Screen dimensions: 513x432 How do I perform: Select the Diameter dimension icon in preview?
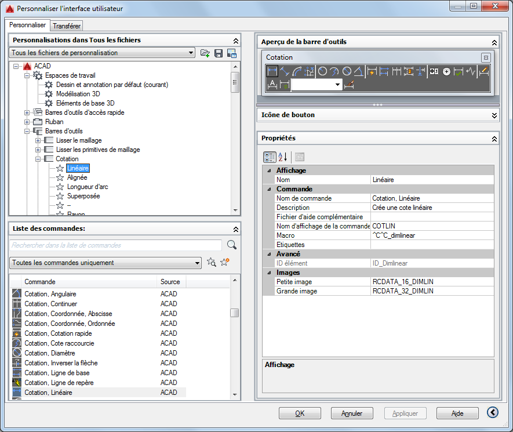(347, 71)
